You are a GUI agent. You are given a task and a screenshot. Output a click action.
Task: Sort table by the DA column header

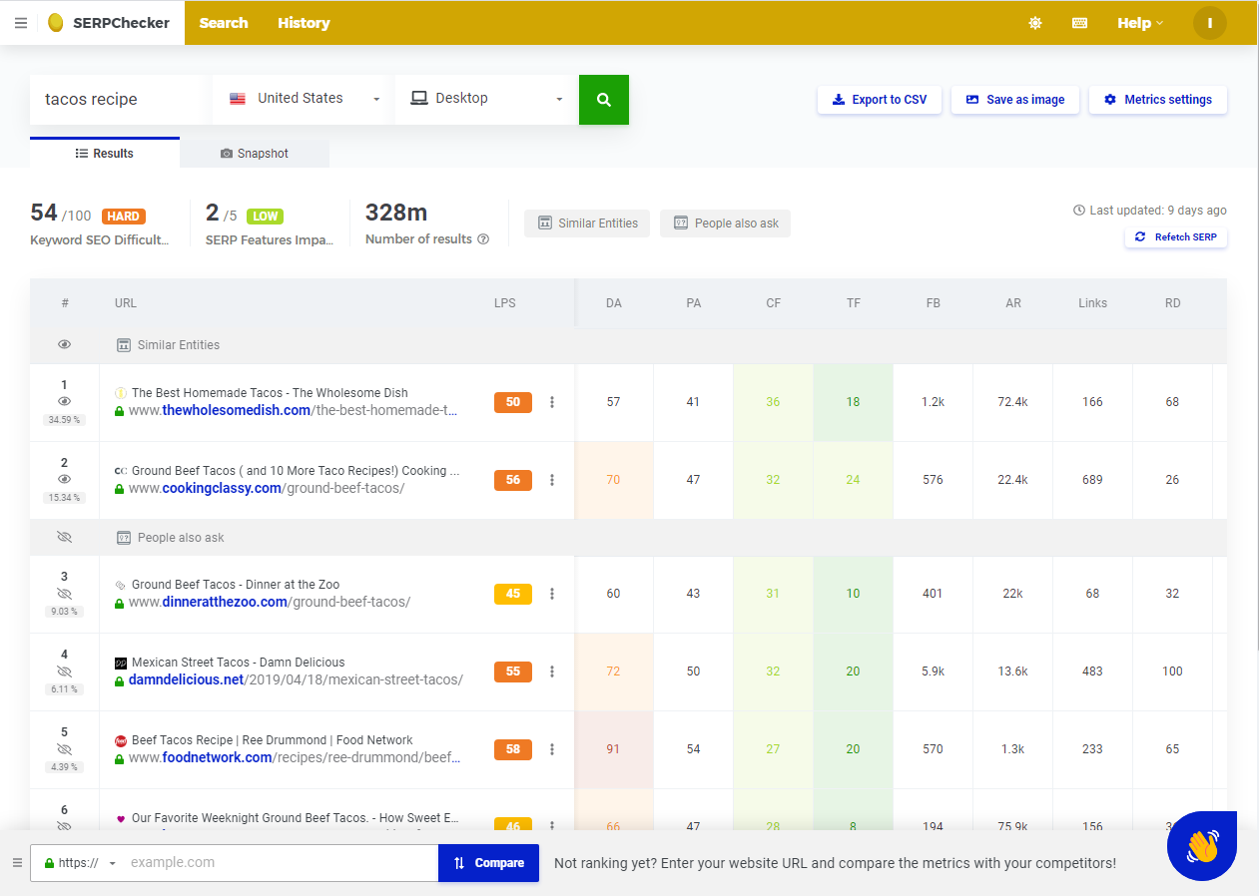[614, 303]
